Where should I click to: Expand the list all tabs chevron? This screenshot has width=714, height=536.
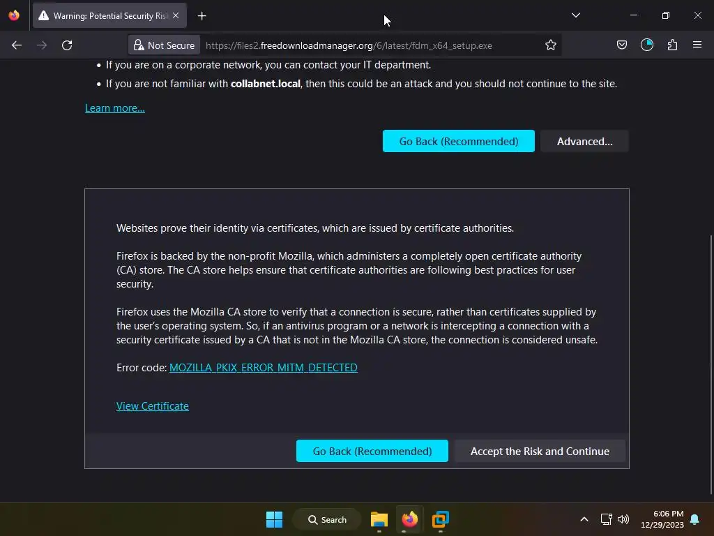click(x=575, y=15)
